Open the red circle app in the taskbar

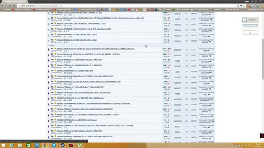71,145
